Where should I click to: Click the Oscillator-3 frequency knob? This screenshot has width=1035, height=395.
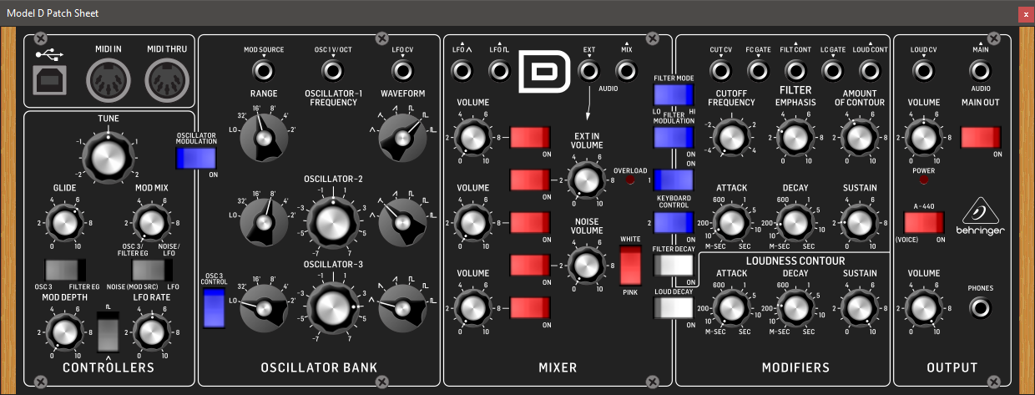click(x=333, y=306)
